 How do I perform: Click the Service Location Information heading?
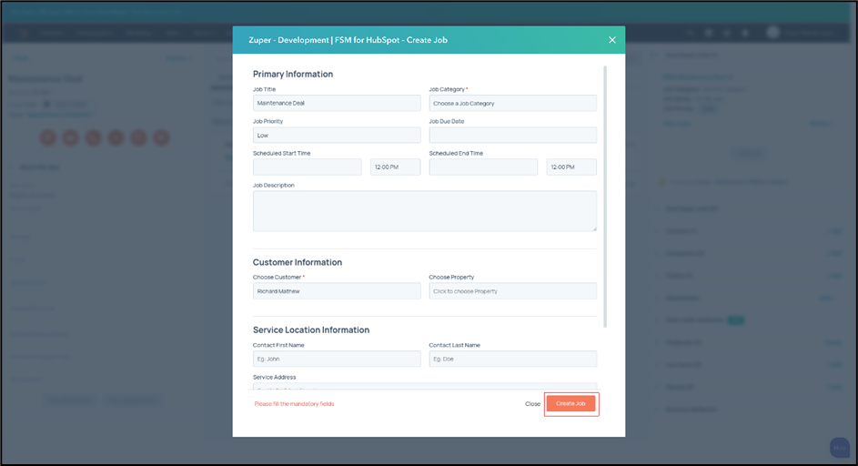click(311, 329)
